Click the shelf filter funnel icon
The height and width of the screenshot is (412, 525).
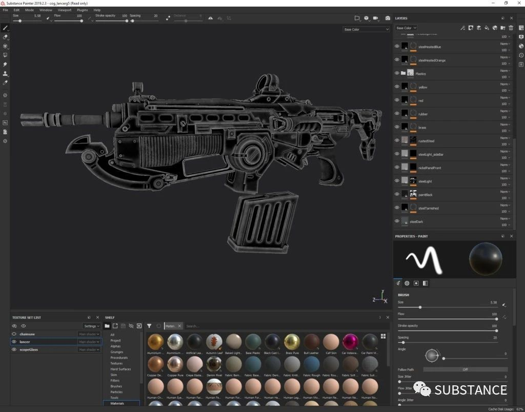click(x=149, y=326)
